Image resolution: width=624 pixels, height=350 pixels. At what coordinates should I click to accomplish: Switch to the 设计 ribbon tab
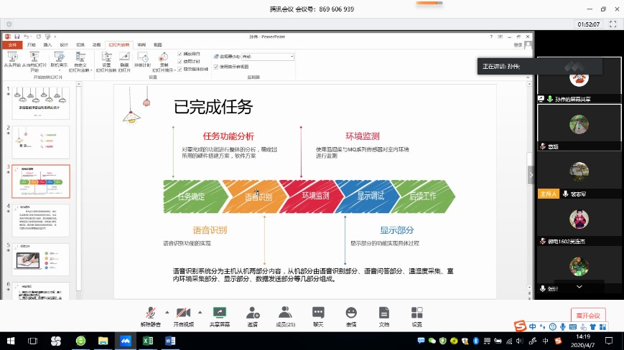[x=64, y=44]
